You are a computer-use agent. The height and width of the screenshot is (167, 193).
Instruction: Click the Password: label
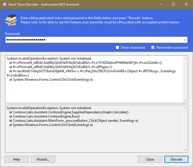pos(12,34)
